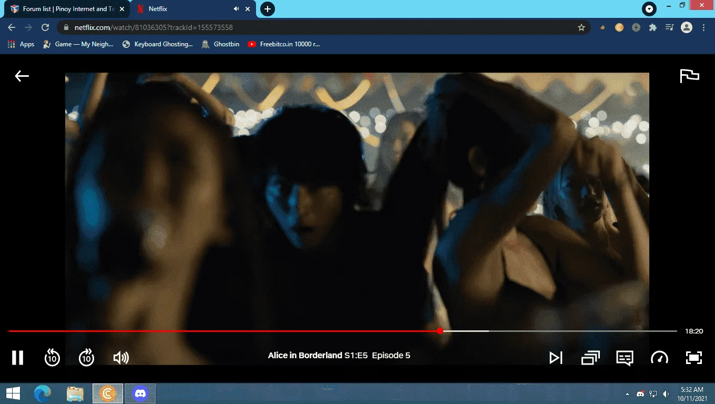Click the Alice in Borderland episode title

(x=339, y=356)
